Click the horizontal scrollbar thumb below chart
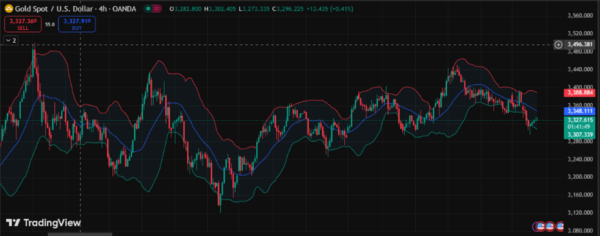Viewport: 600px width, 236px height. point(80,234)
